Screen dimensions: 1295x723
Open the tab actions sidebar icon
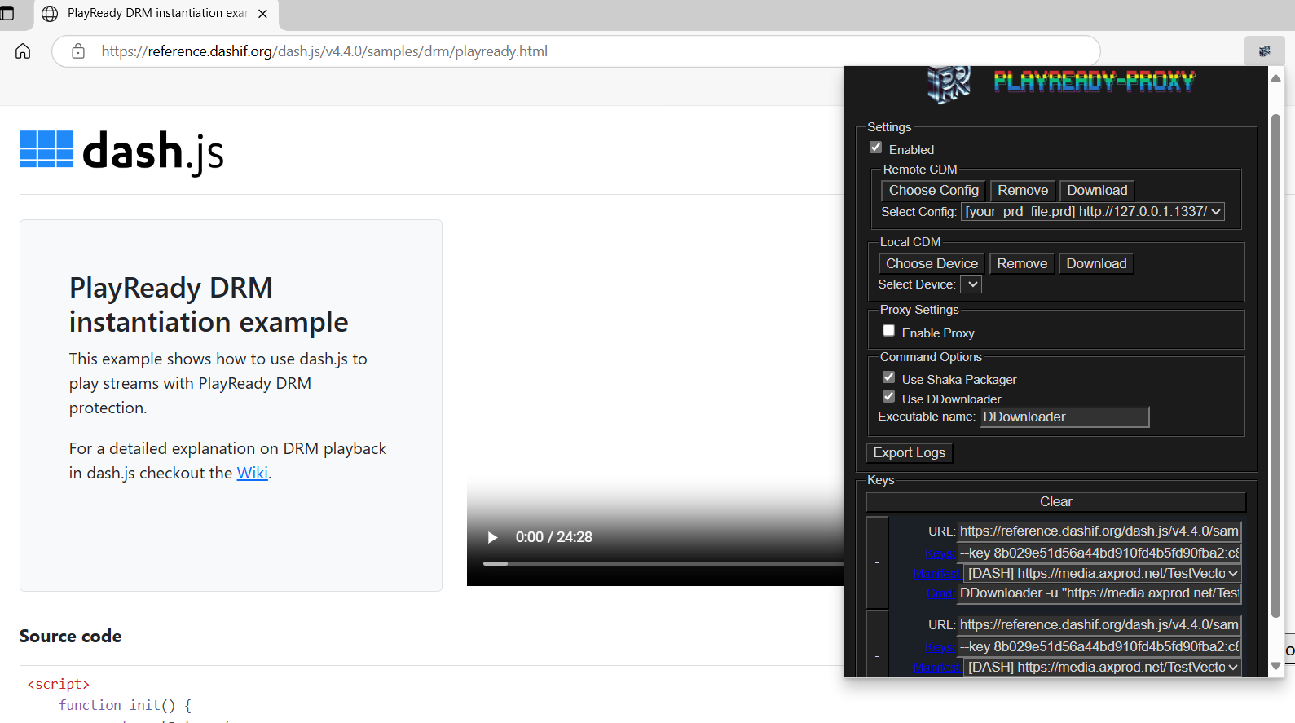tap(7, 13)
